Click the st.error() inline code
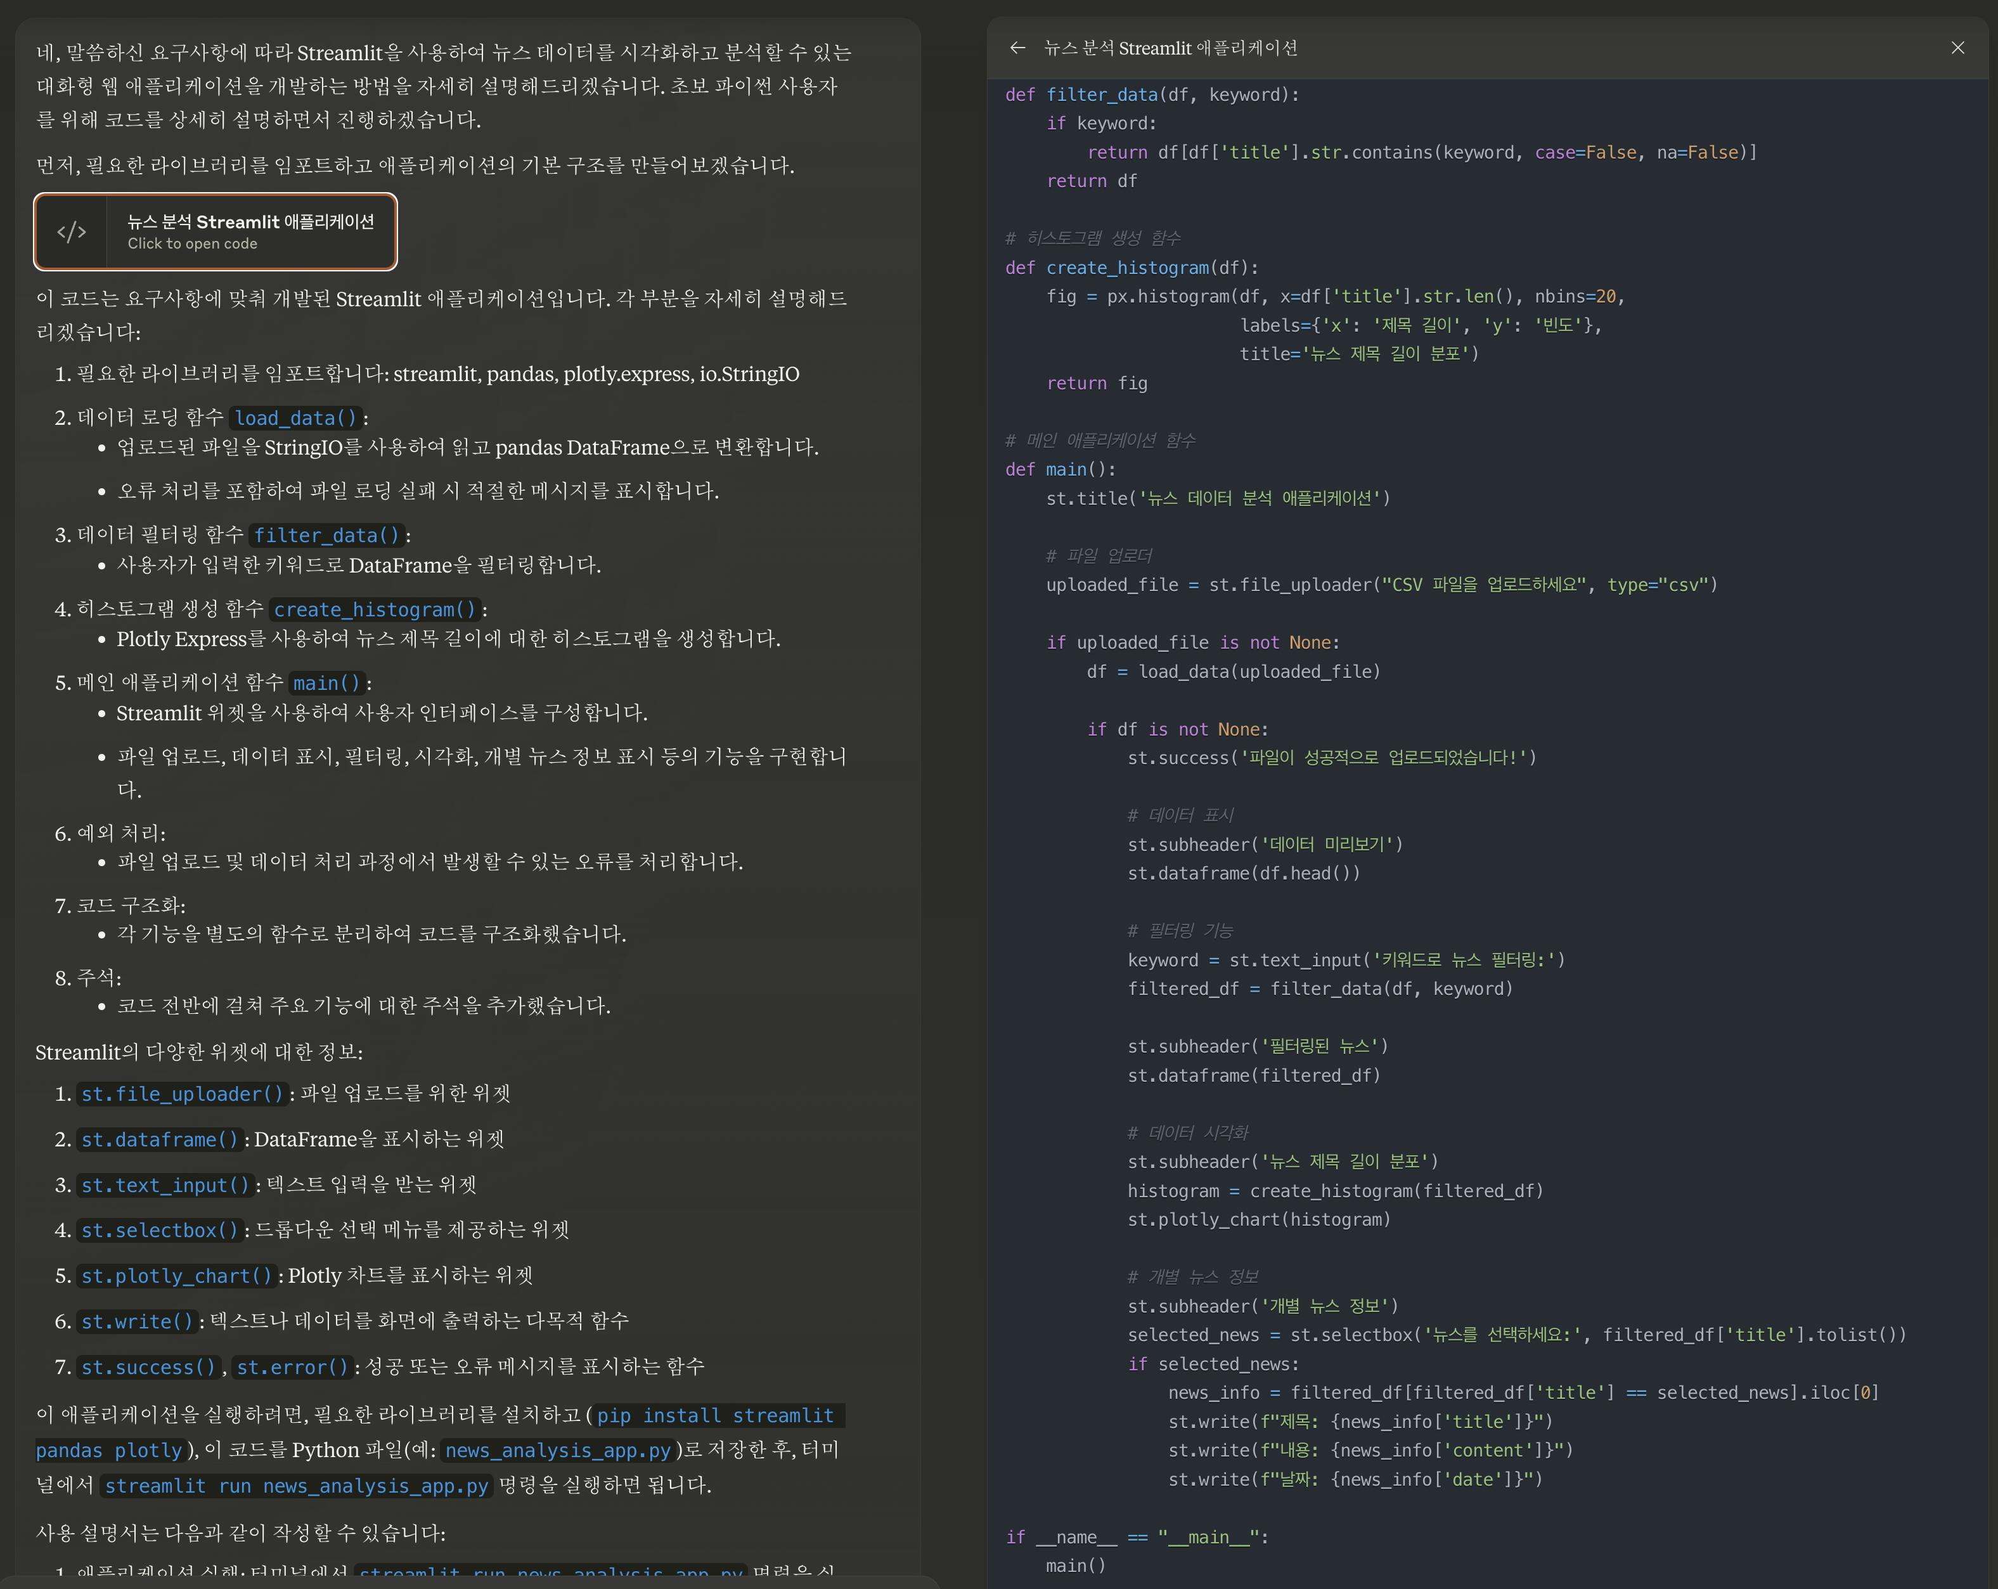Screen dimensions: 1998x1589 tap(292, 1366)
